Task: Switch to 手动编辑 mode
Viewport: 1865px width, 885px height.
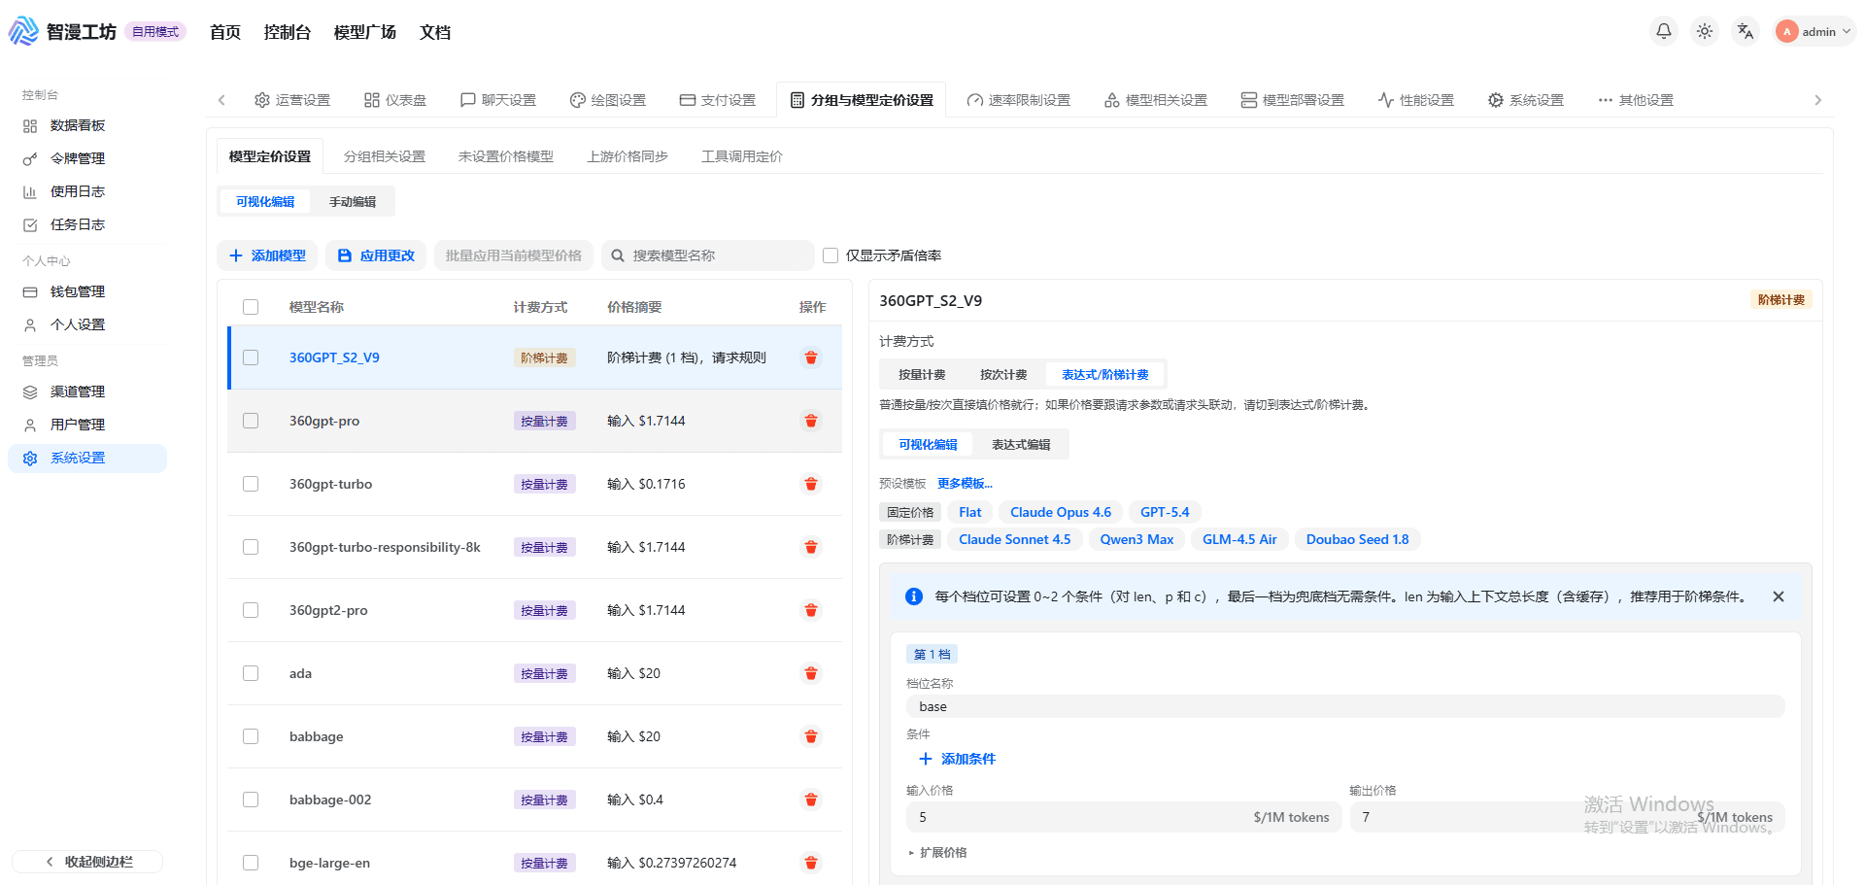Action: coord(353,201)
